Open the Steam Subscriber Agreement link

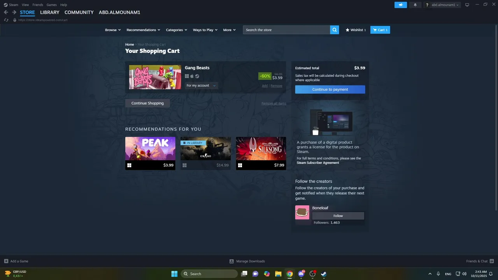(x=318, y=163)
